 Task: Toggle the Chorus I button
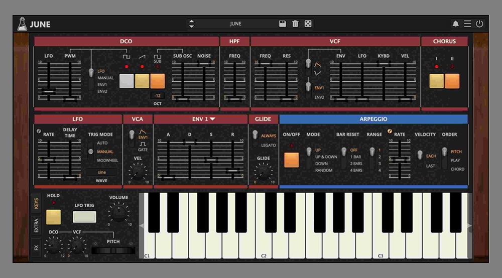click(436, 81)
